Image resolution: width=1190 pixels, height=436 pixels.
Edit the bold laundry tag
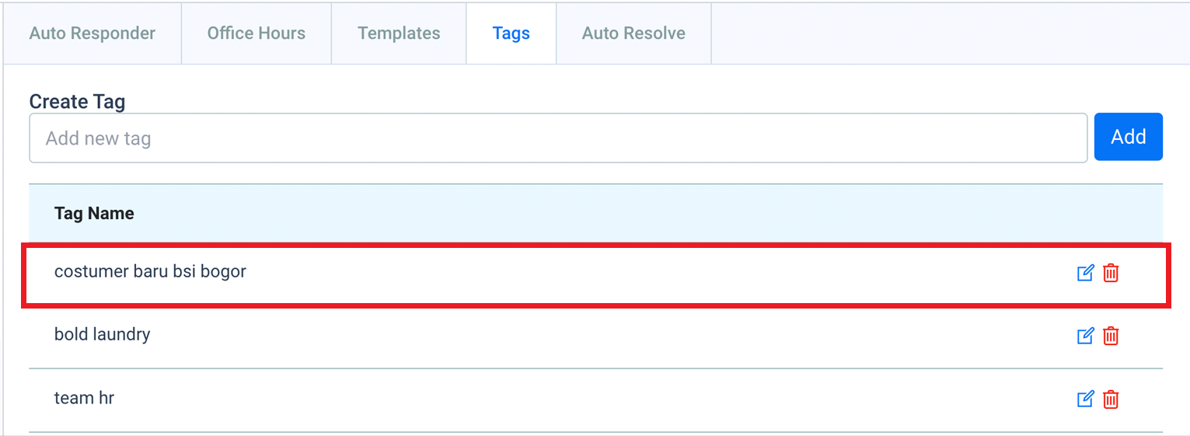click(x=1085, y=336)
